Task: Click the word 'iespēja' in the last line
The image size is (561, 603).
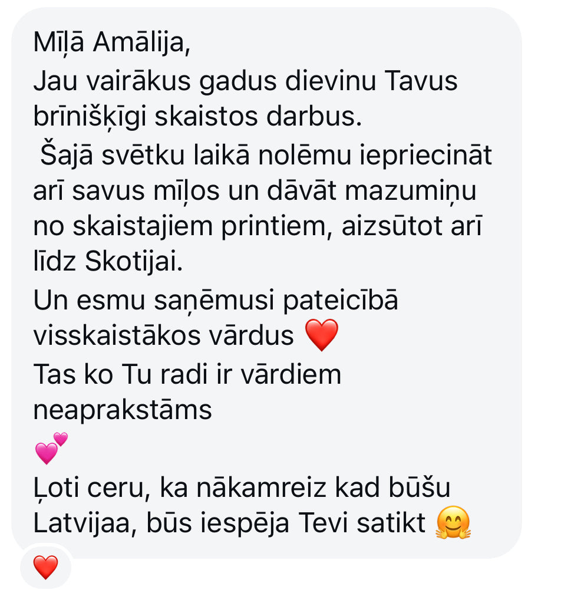Action: pos(245,523)
